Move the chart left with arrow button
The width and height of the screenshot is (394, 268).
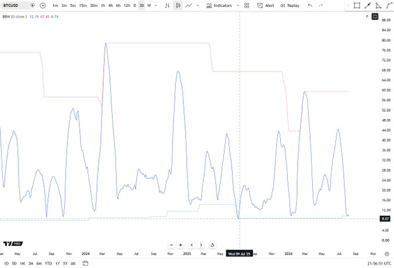pos(191,245)
